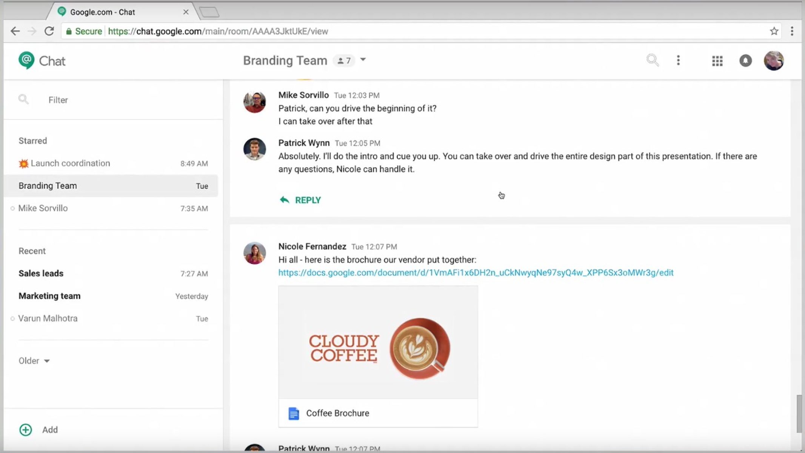Open the 7 members count chip
Viewport: 805px width, 453px height.
coord(344,61)
